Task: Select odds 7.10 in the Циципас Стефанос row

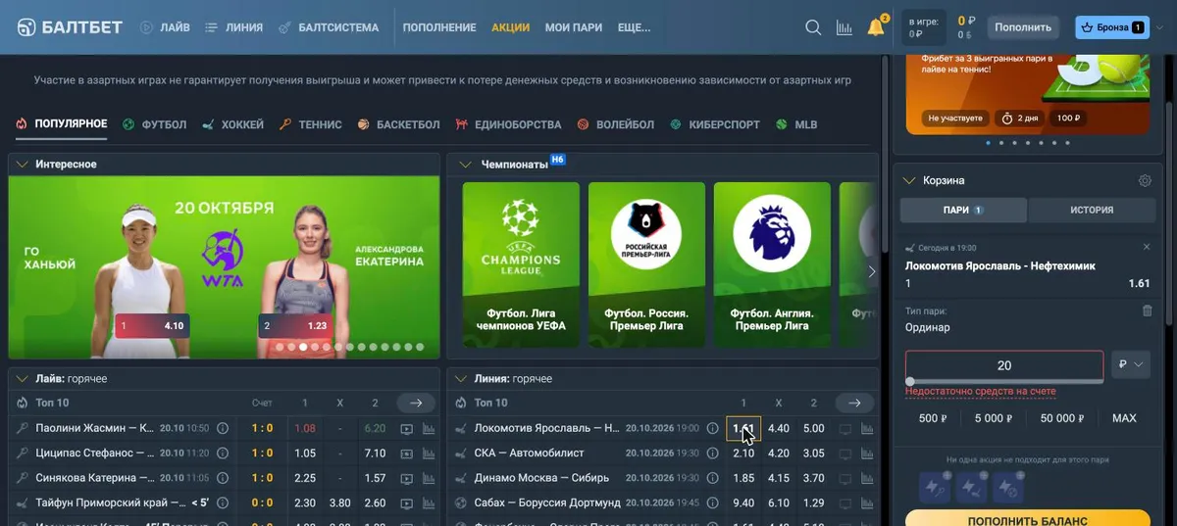Action: pos(375,454)
